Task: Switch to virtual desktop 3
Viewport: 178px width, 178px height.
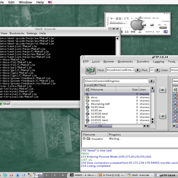Action: pos(55,175)
